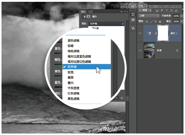Click the lock transparent pixels icon

147,22
